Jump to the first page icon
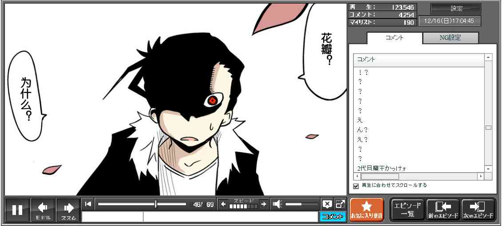This screenshot has width=502, height=226. [x=88, y=204]
